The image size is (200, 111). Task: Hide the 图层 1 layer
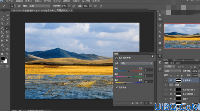point(166,85)
